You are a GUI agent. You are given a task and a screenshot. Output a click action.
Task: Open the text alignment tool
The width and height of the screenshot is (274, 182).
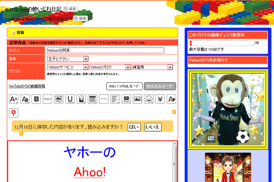coord(115,99)
